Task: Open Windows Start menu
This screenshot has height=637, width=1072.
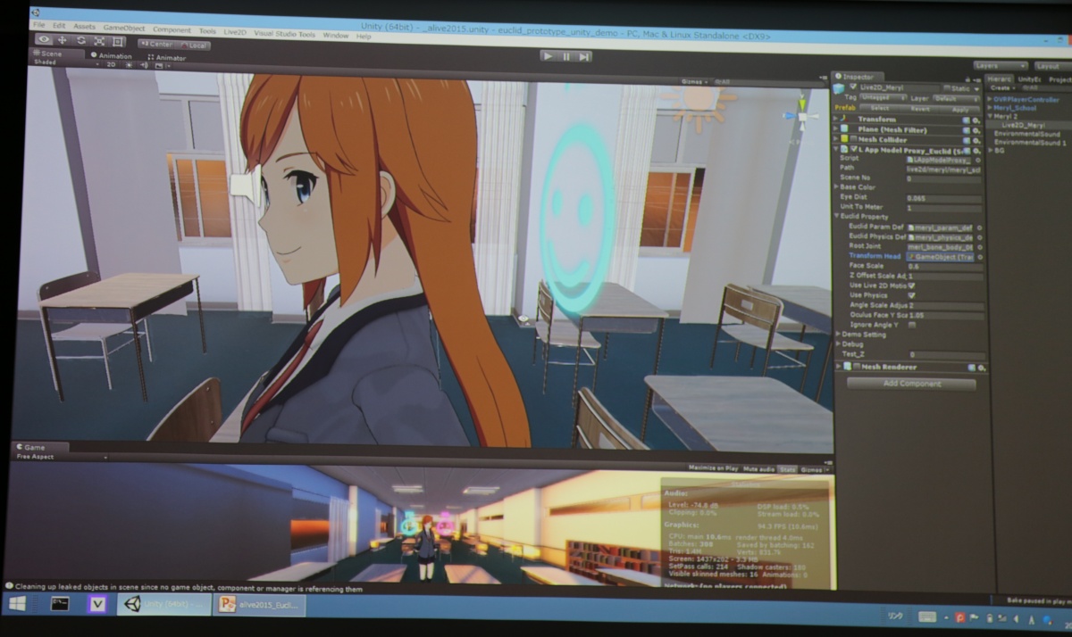Action: click(x=17, y=603)
